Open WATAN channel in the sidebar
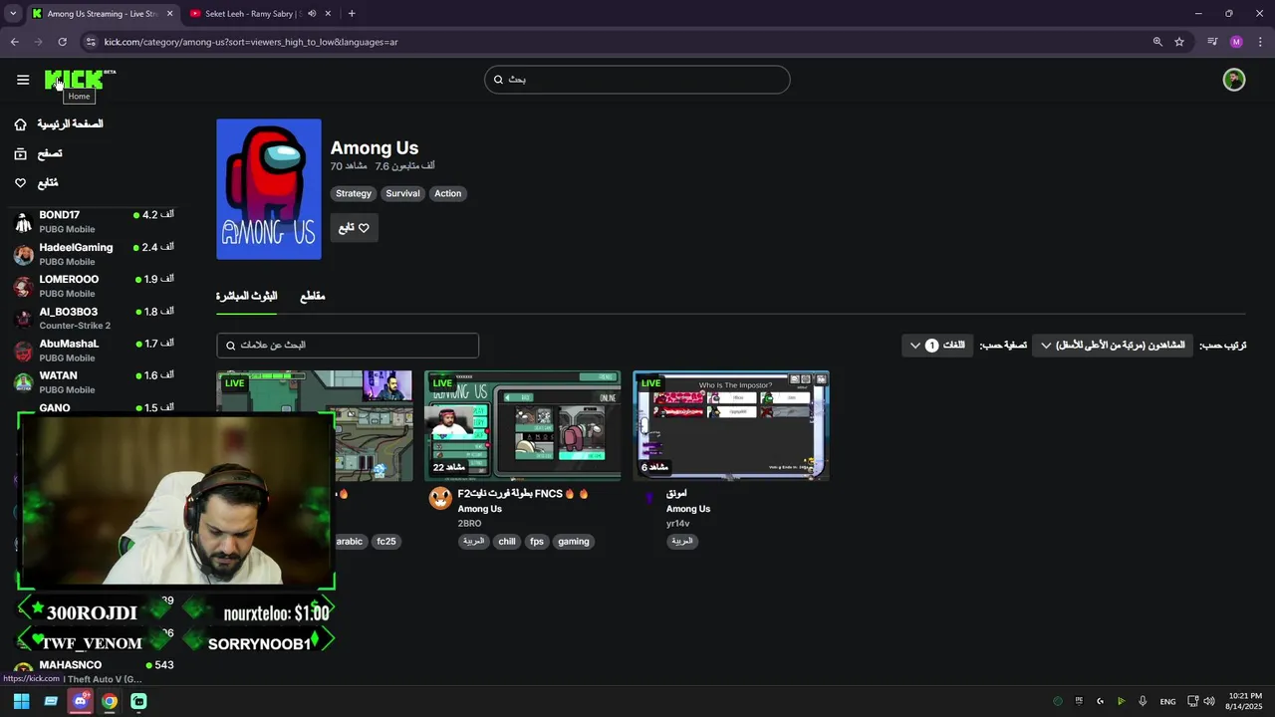Screen dimensions: 1275x717 point(95,382)
